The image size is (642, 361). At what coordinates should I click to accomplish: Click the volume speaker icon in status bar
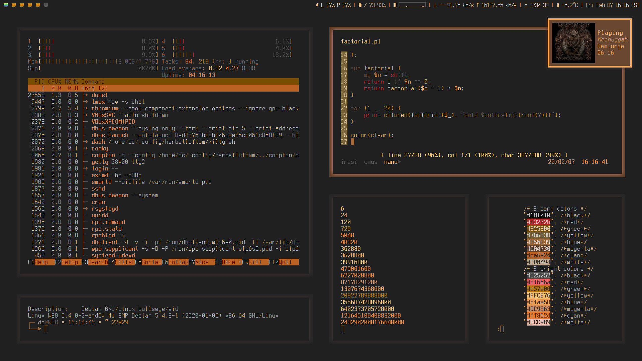coord(317,5)
